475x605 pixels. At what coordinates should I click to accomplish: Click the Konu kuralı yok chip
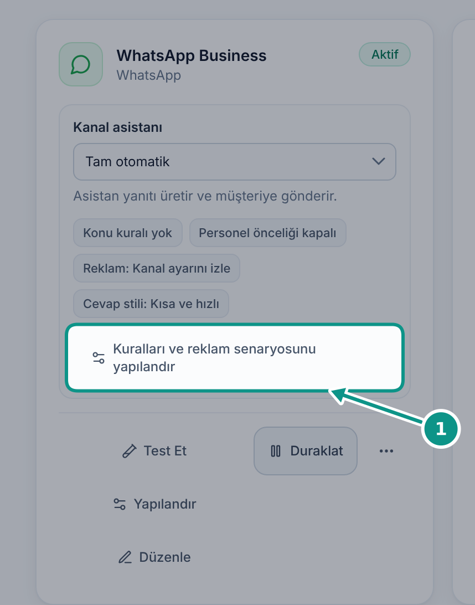(128, 233)
